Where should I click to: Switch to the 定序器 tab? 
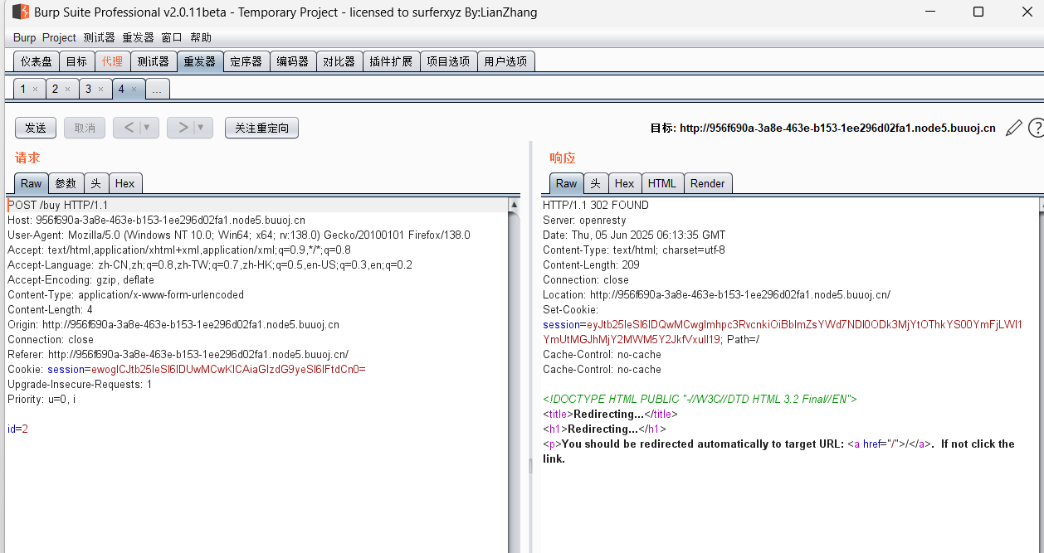tap(246, 61)
